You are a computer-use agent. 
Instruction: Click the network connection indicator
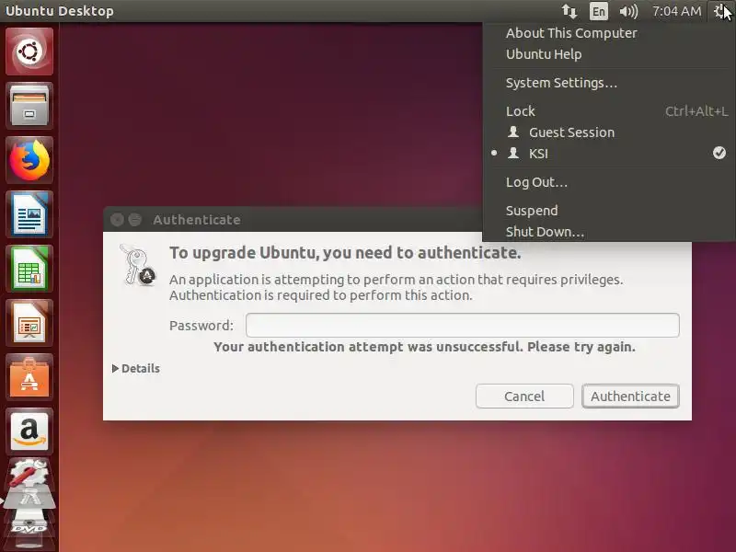coord(569,11)
